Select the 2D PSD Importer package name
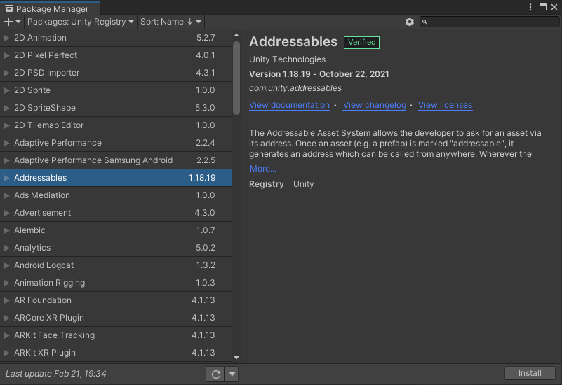Viewport: 562px width, 385px height. [x=46, y=73]
